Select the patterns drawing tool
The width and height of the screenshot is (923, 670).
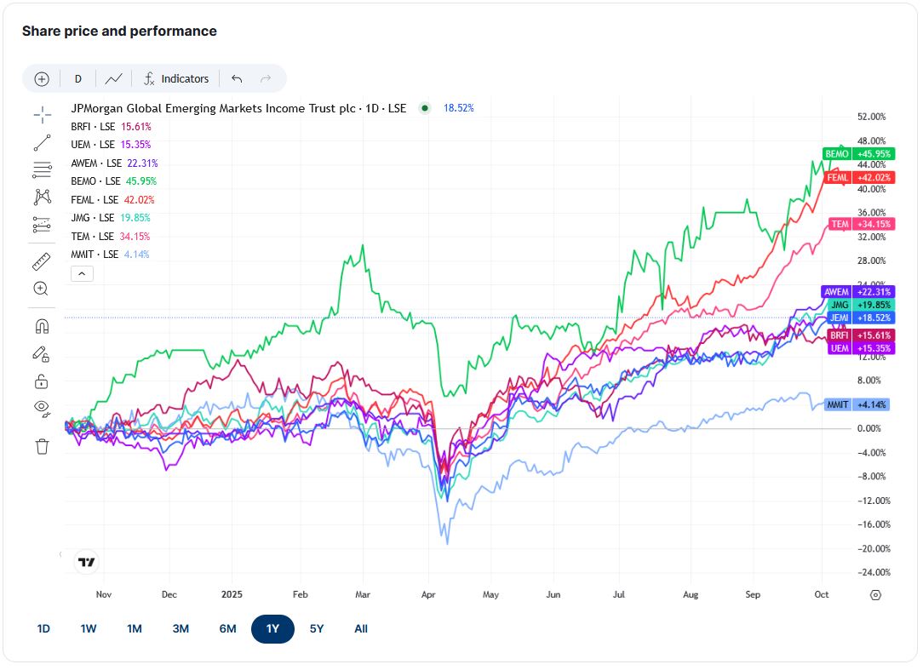[x=42, y=197]
